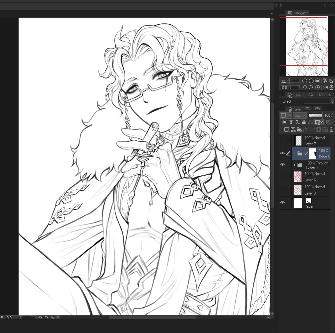Screen dimensions: 335x333
Task: Open the mask enable dropdown arrow
Action: (x=322, y=122)
